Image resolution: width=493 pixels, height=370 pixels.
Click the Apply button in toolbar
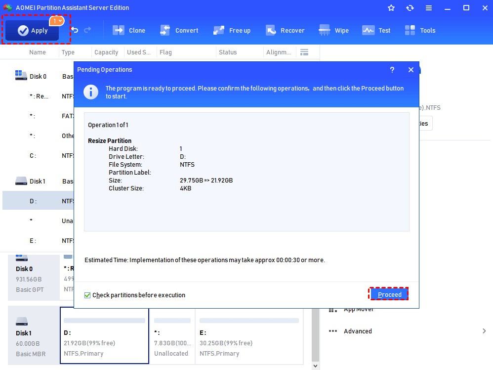(x=32, y=31)
